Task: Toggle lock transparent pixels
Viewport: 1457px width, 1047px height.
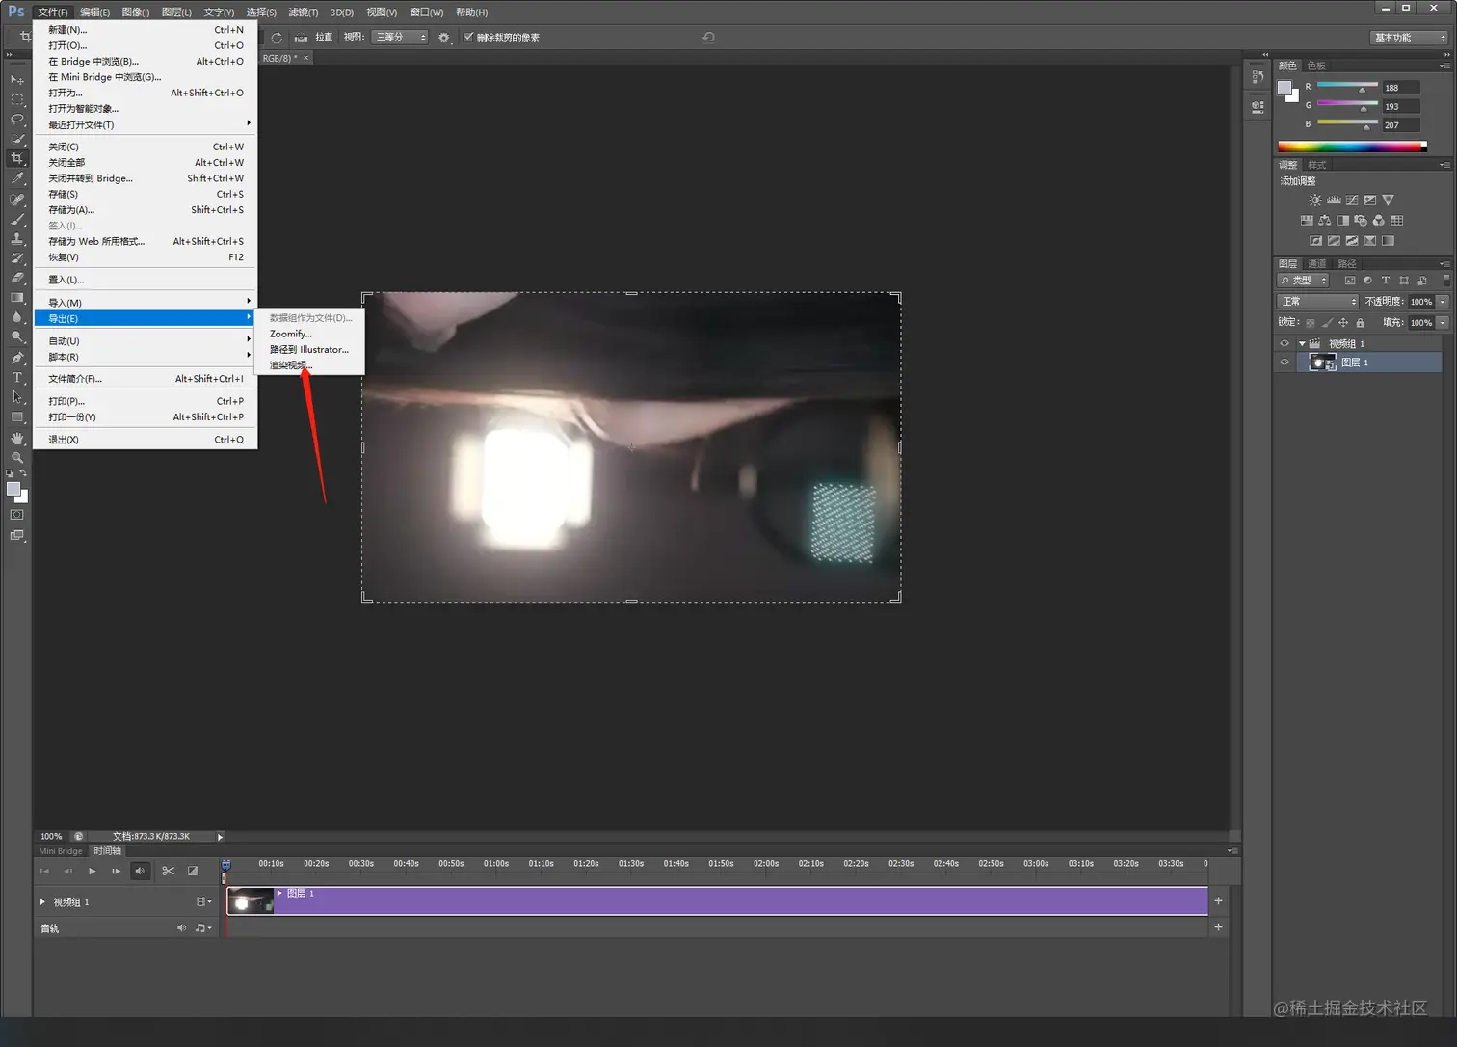Action: pos(1311,323)
